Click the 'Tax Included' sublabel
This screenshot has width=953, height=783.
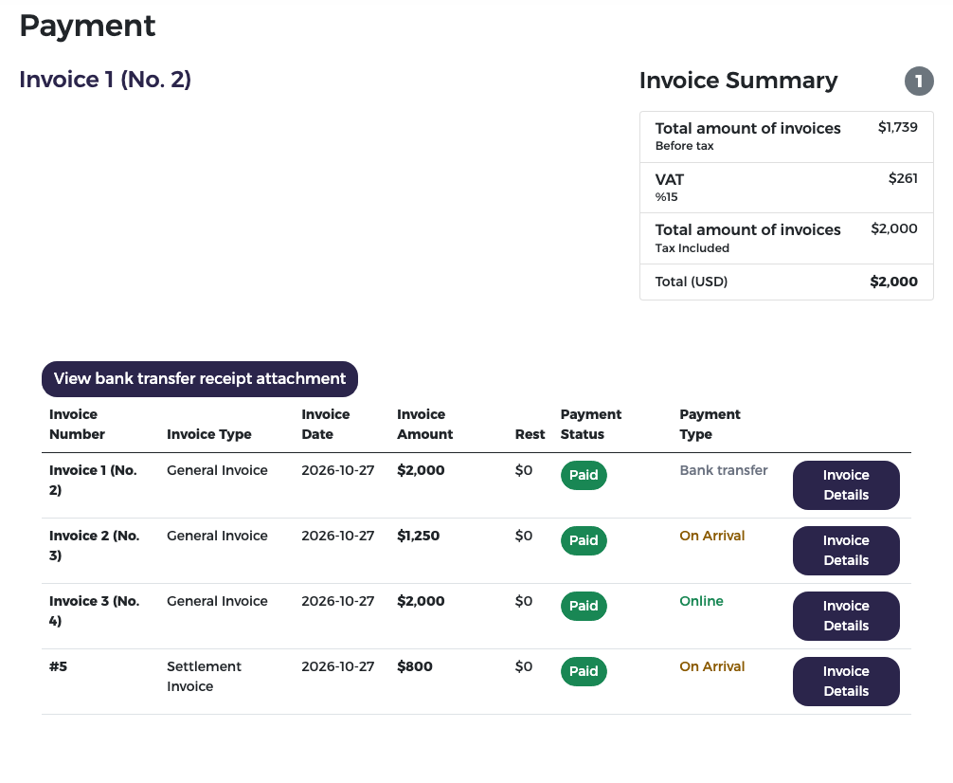point(692,248)
